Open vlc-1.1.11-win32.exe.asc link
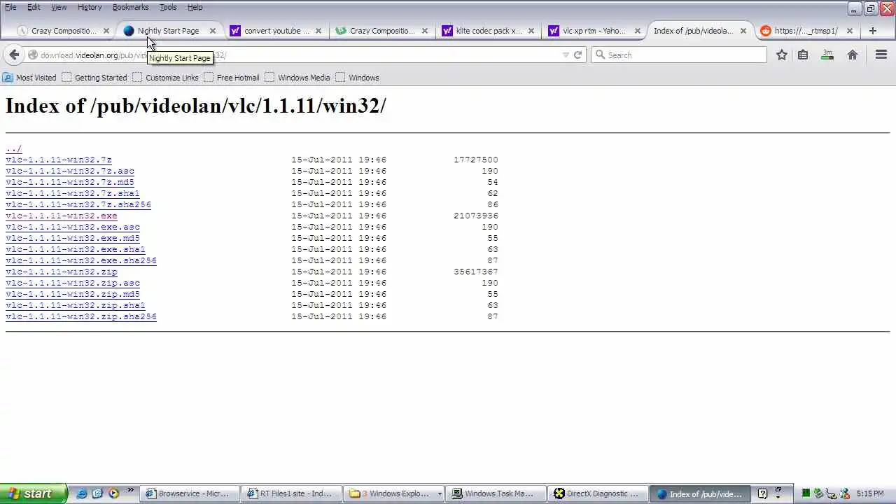This screenshot has height=504, width=896. coord(73,227)
